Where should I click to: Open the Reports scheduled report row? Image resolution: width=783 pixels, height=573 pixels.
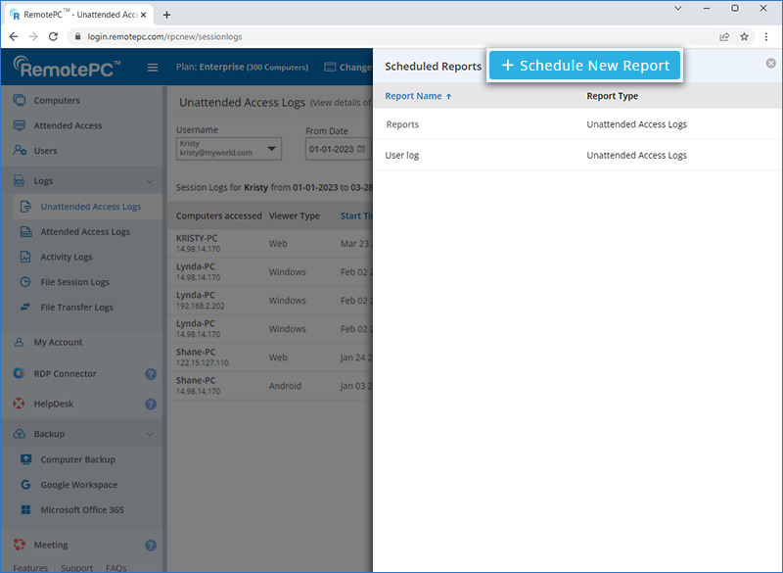[x=402, y=124]
